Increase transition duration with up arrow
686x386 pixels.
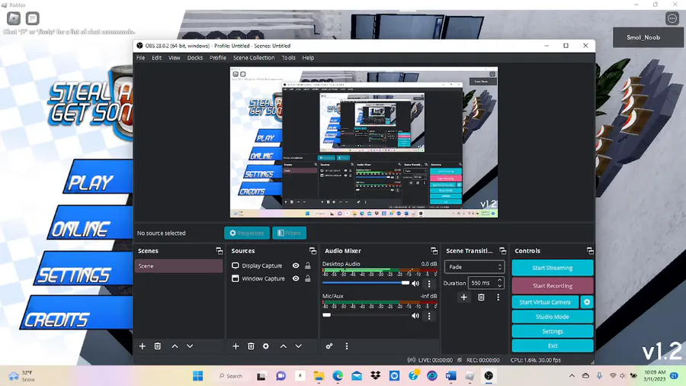(x=499, y=280)
